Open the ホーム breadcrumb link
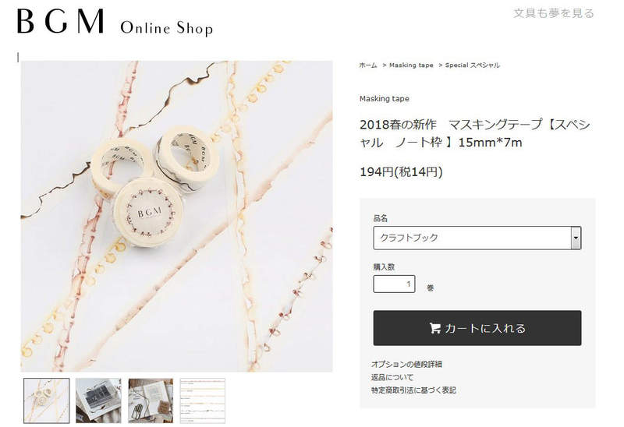 tap(368, 65)
